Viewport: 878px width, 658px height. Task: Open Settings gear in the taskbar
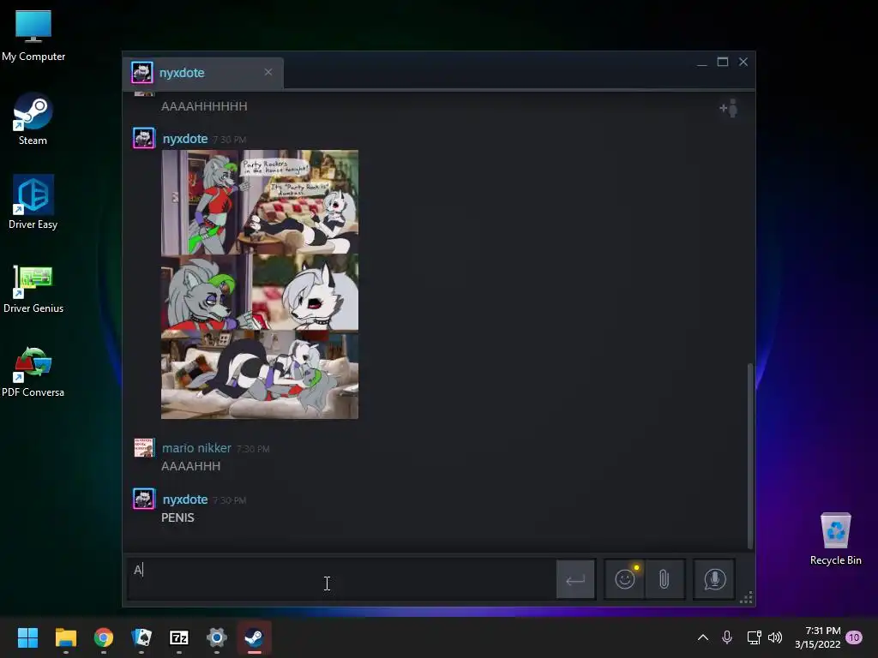point(217,637)
